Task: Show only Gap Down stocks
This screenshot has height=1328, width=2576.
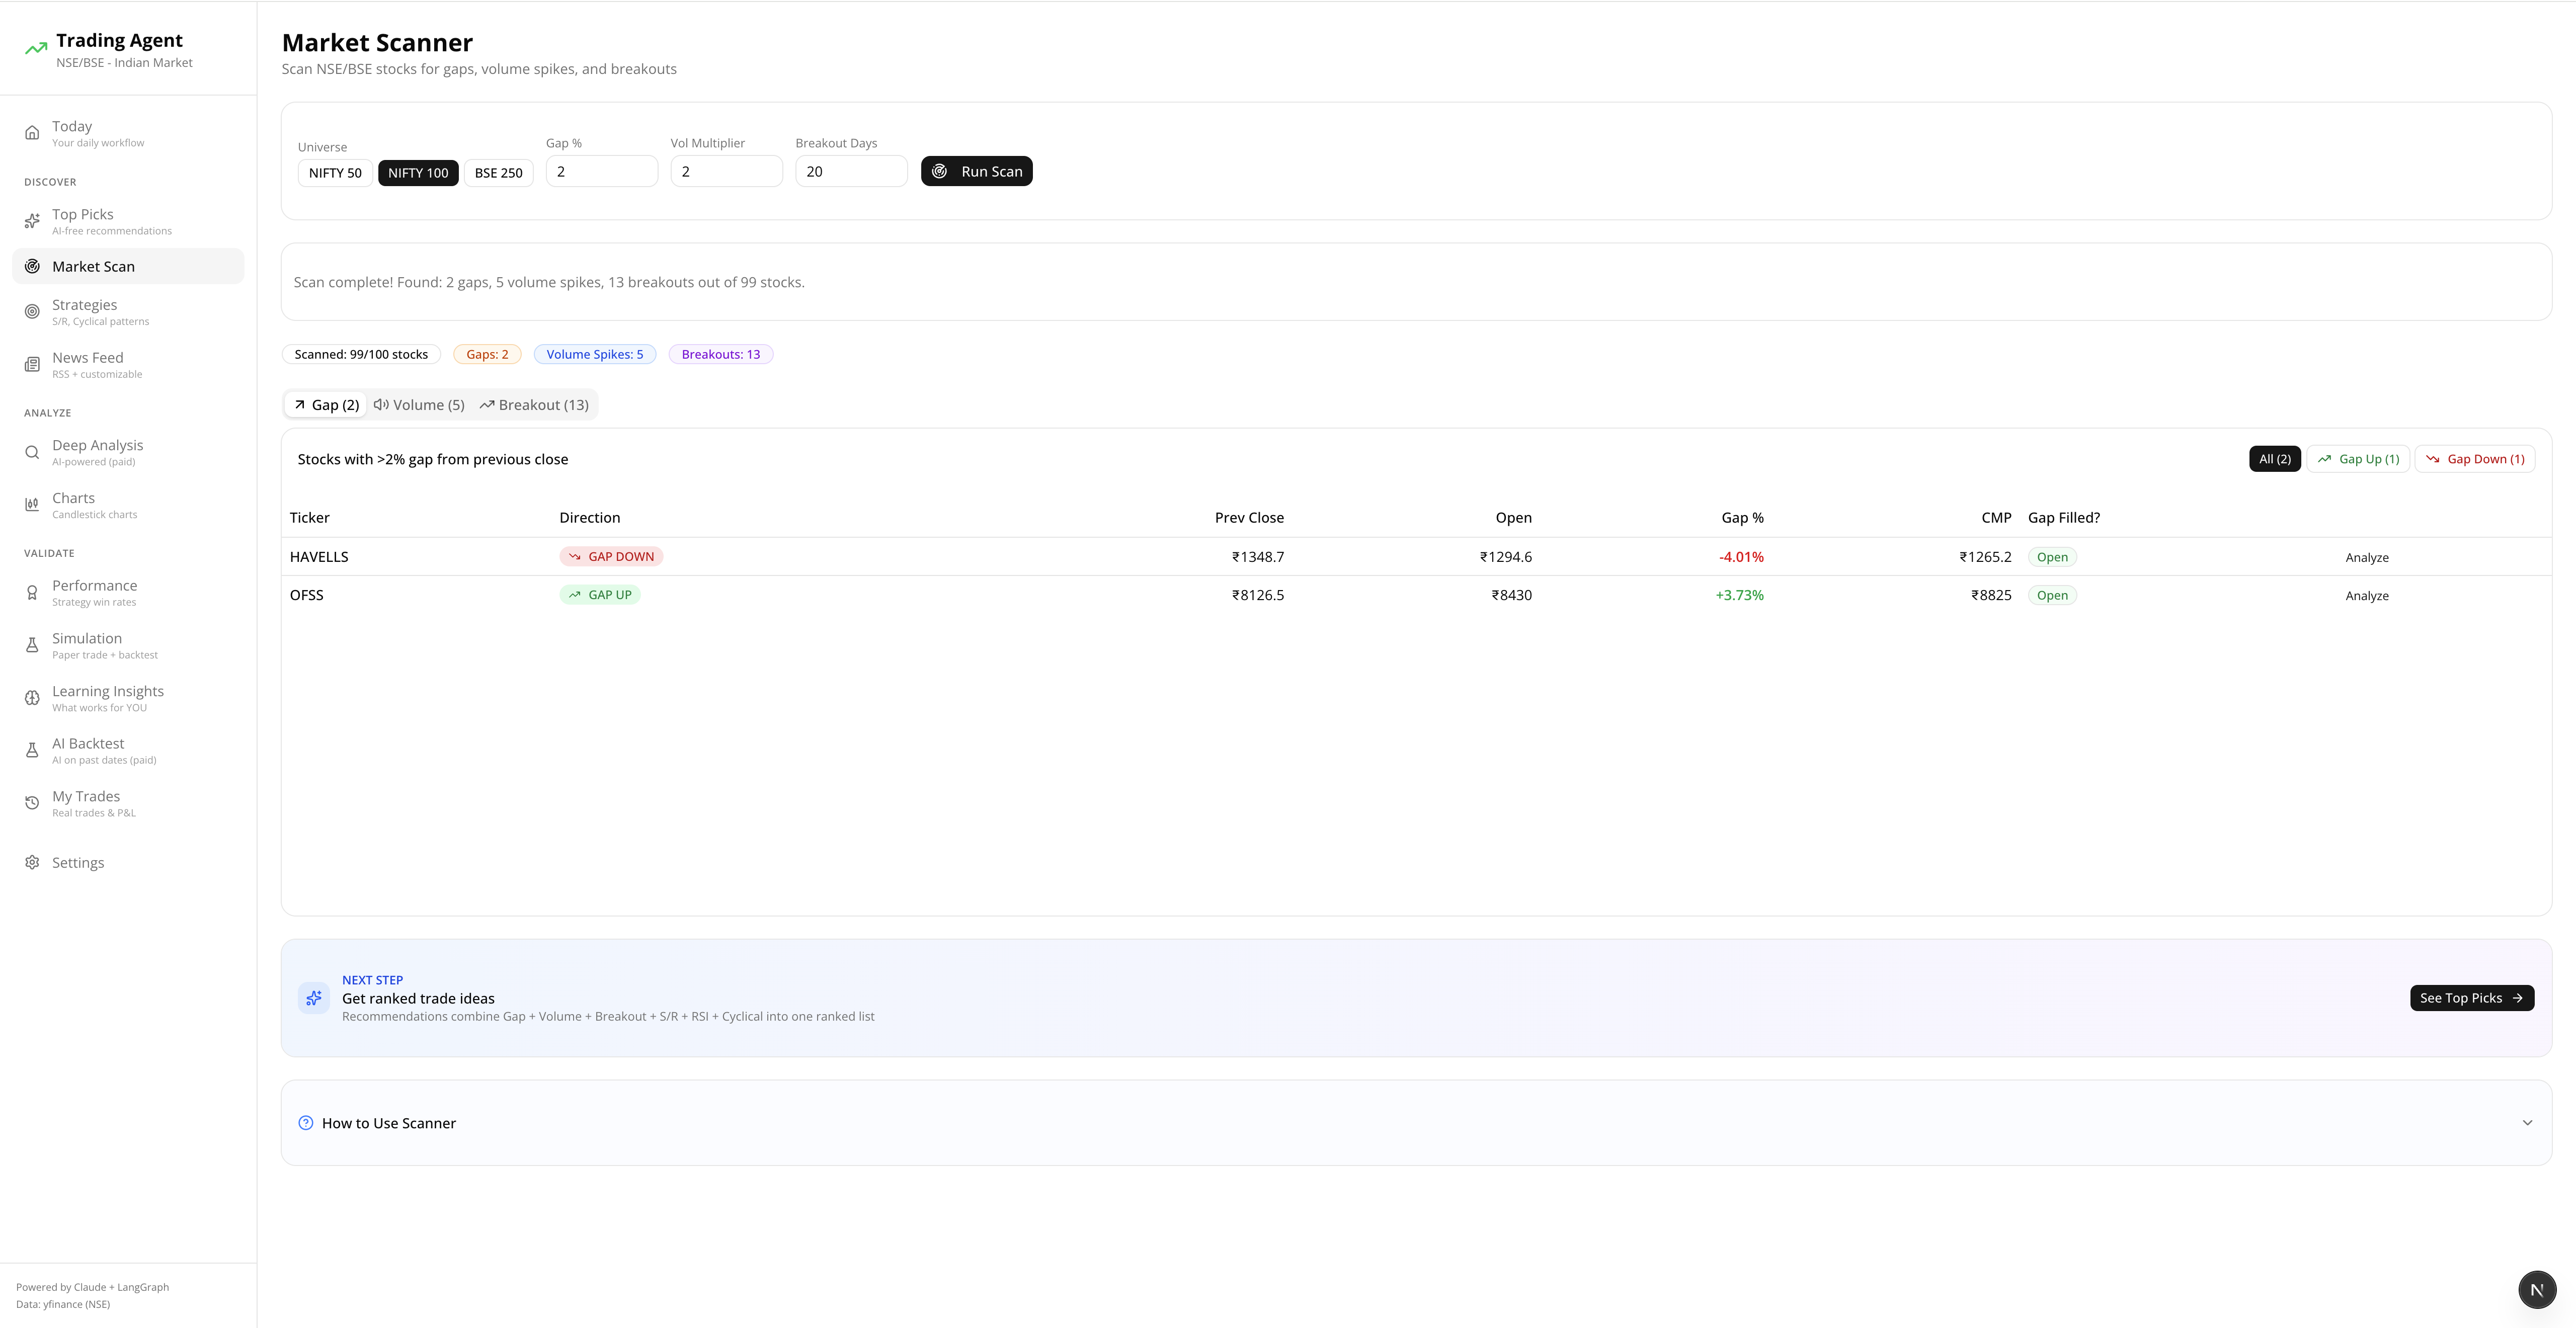Action: tap(2475, 458)
